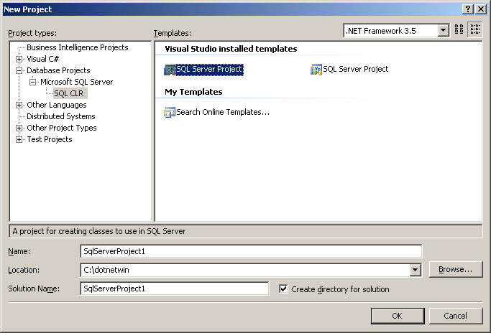The image size is (491, 333).
Task: Expand the Visual C# tree node
Action: pos(19,59)
